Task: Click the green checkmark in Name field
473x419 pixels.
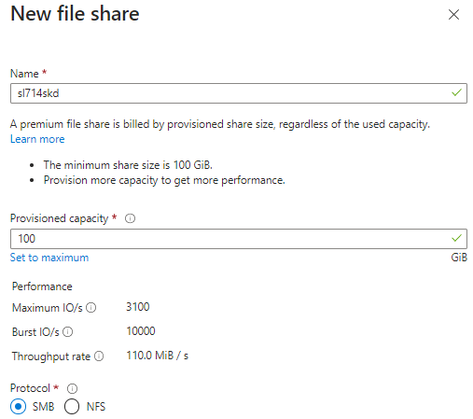Action: 456,92
